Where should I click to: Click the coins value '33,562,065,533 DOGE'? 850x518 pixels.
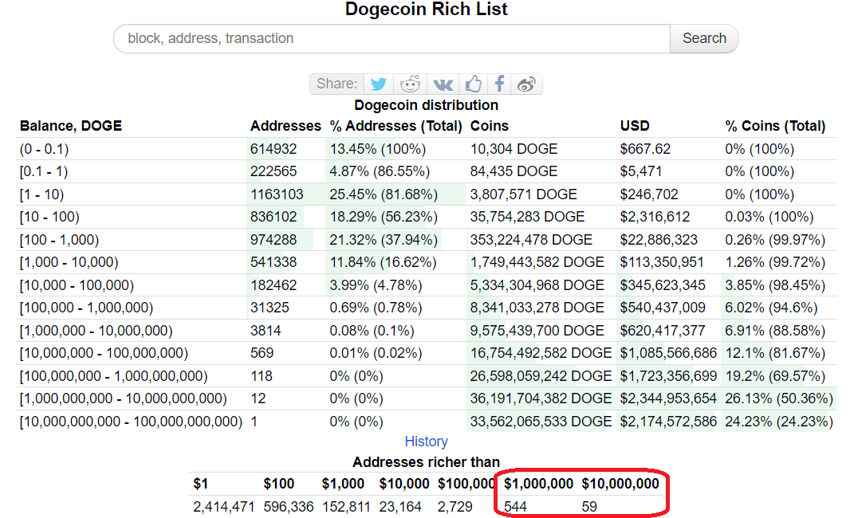point(541,422)
